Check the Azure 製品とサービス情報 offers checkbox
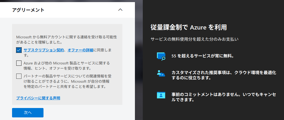Viewport: 284px width, 120px height. 19,63
